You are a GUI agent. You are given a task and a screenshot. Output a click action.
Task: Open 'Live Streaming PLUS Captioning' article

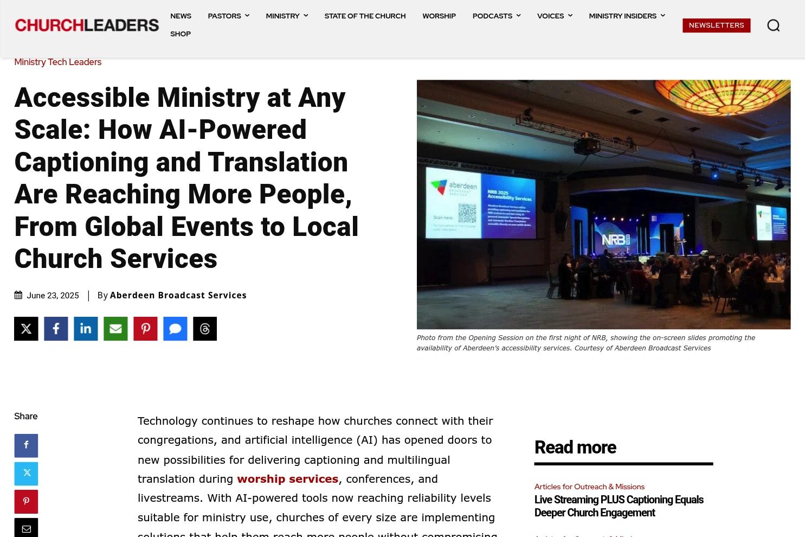[x=619, y=506]
